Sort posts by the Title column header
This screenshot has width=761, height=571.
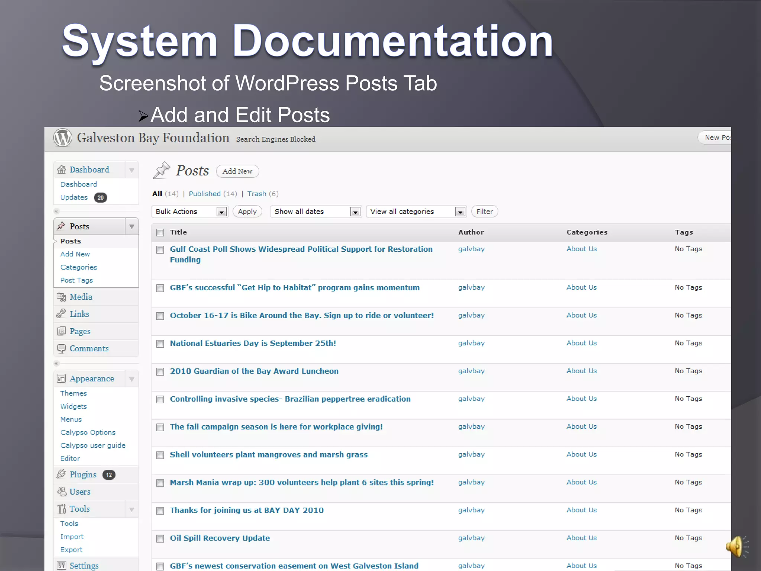pos(178,232)
